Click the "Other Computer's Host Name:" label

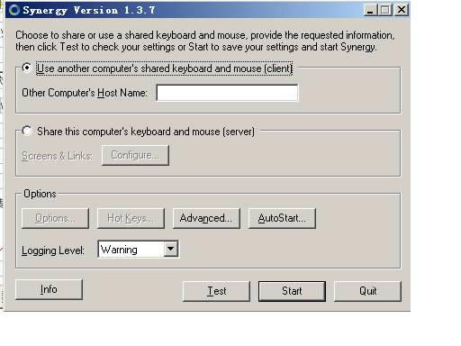85,93
